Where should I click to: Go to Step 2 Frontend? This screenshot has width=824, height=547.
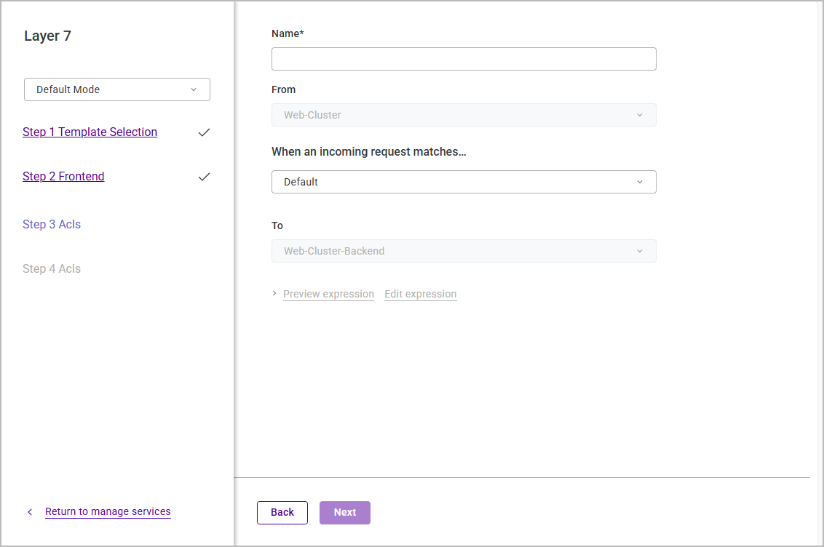63,176
